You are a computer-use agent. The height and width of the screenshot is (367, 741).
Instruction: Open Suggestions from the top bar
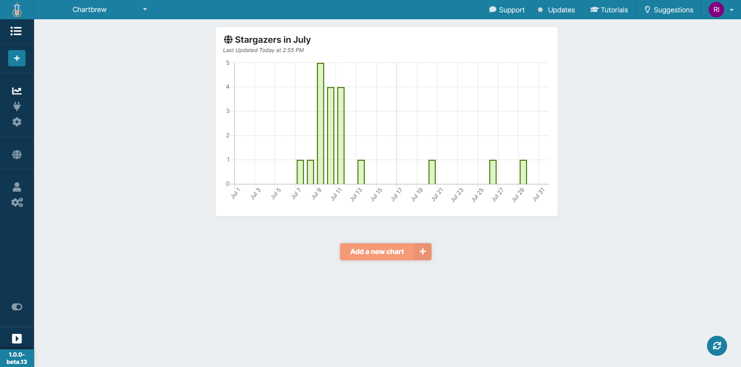(x=669, y=10)
